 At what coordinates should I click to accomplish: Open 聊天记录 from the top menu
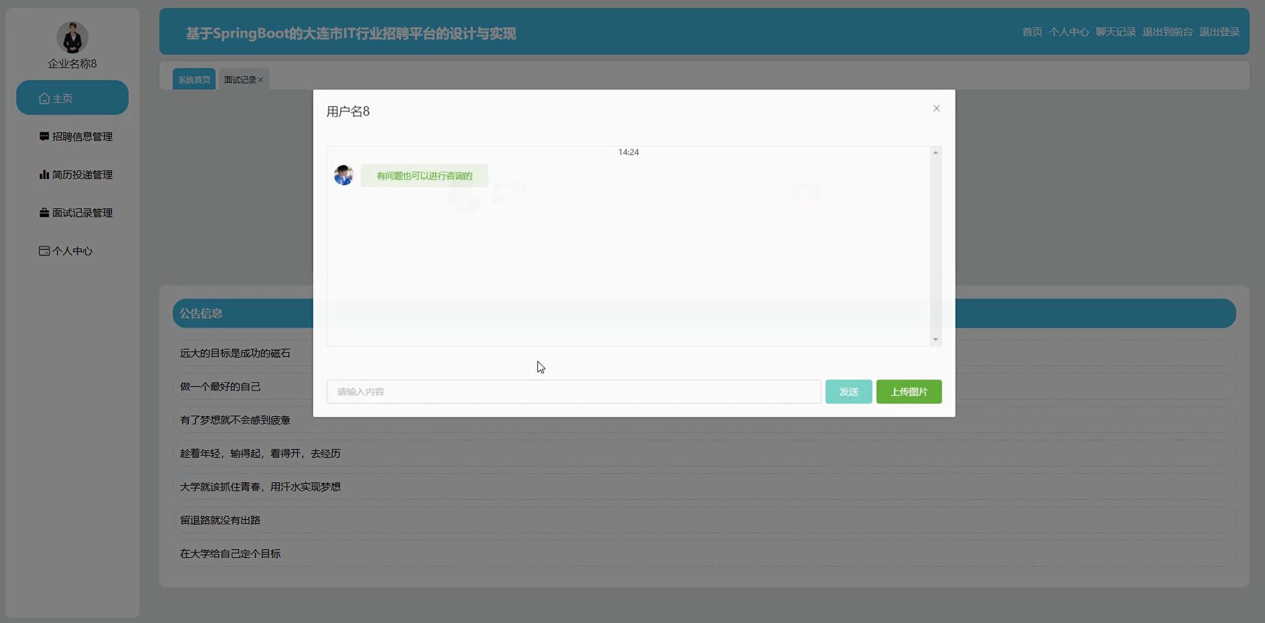[1115, 31]
